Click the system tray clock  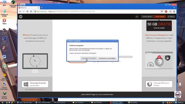click(180, 103)
